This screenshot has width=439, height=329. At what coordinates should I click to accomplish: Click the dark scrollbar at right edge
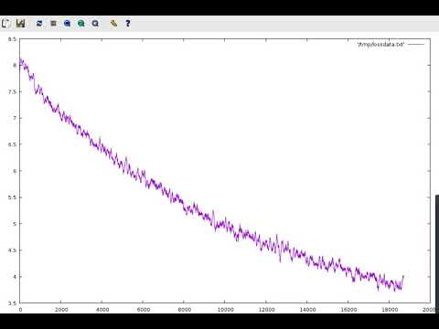pos(437,254)
